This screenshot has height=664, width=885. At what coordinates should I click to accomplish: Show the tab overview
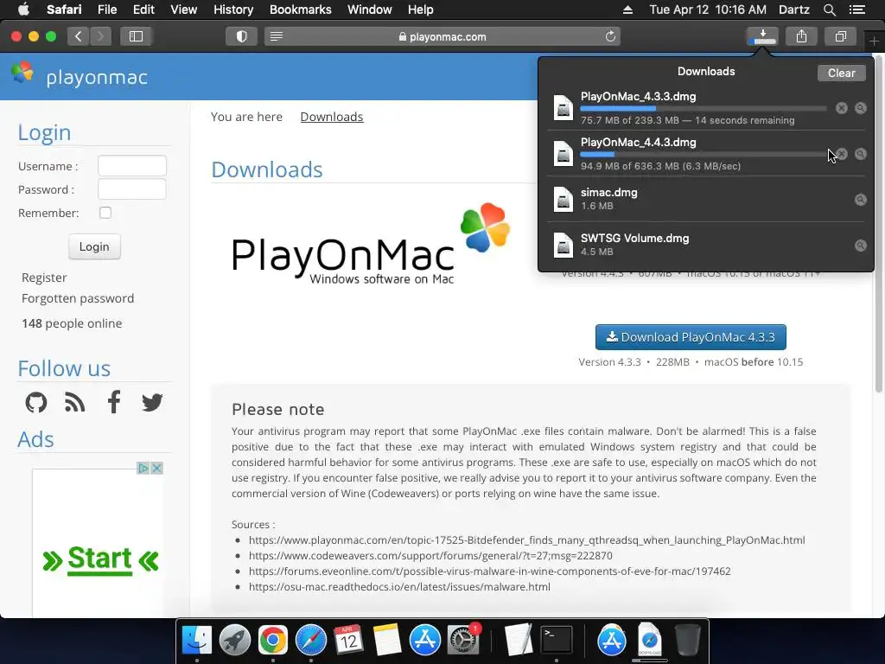(x=840, y=36)
